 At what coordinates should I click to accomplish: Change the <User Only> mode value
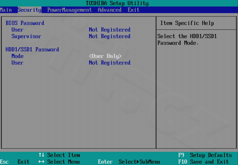tap(105, 56)
